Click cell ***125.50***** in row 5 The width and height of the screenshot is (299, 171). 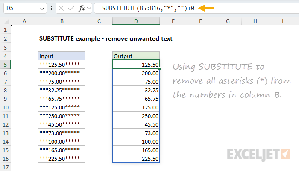[62, 65]
